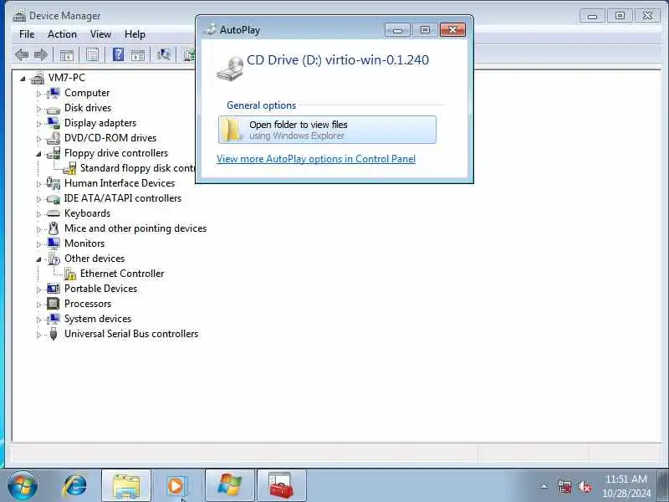
Task: Close the AutoPlay dialog
Action: tap(452, 29)
